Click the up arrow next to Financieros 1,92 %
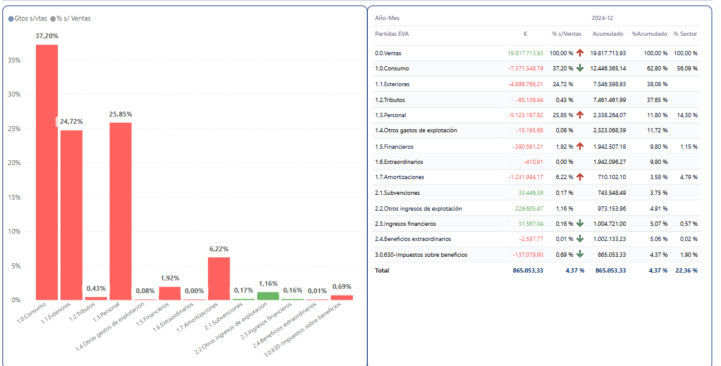 [580, 146]
